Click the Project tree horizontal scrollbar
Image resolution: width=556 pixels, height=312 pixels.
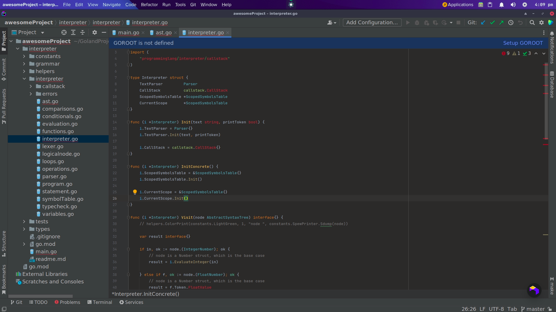click(x=41, y=296)
